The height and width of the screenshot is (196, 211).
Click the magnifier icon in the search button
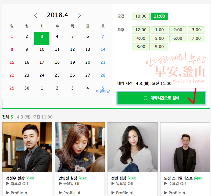click(x=146, y=98)
